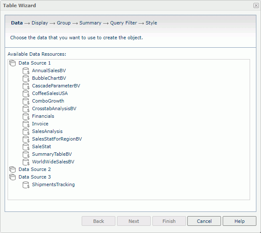Go to the Group wizard step
261x233 pixels.
(x=64, y=23)
